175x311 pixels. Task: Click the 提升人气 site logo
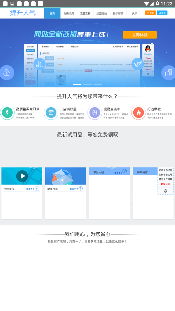[x=23, y=13]
